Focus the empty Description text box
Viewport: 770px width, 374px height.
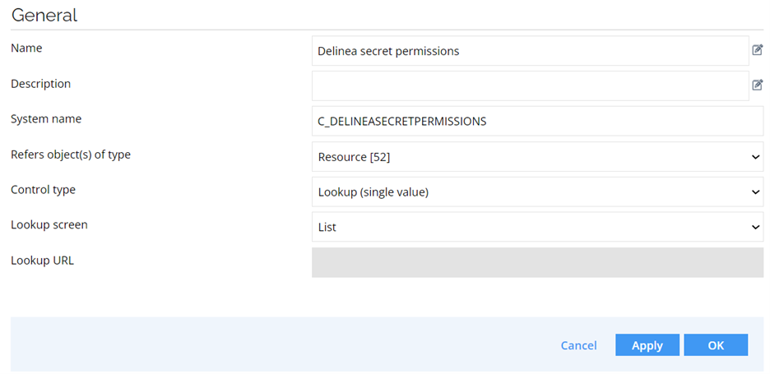(531, 85)
